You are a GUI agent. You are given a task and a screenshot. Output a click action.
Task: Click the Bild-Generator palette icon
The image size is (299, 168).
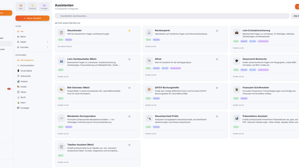click(x=61, y=90)
